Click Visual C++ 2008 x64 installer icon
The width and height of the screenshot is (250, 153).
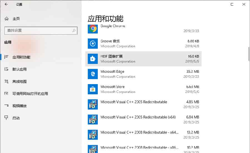(x=93, y=135)
